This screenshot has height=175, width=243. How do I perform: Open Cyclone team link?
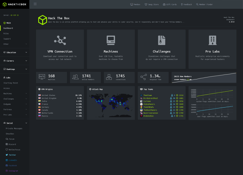click(x=147, y=101)
